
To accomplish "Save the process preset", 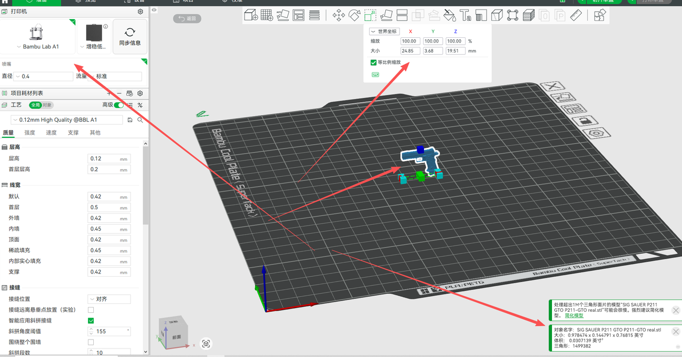I will 130,120.
